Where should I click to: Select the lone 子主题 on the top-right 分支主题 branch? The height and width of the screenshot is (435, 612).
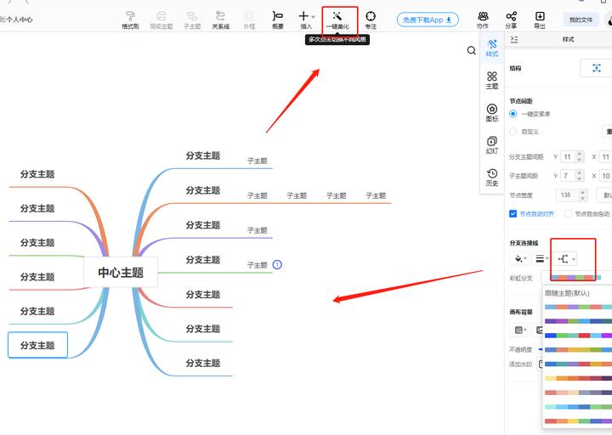click(x=258, y=161)
